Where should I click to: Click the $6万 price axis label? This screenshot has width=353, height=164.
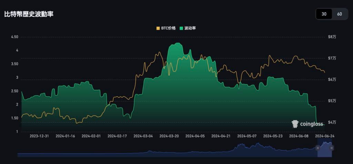[x=332, y=80]
